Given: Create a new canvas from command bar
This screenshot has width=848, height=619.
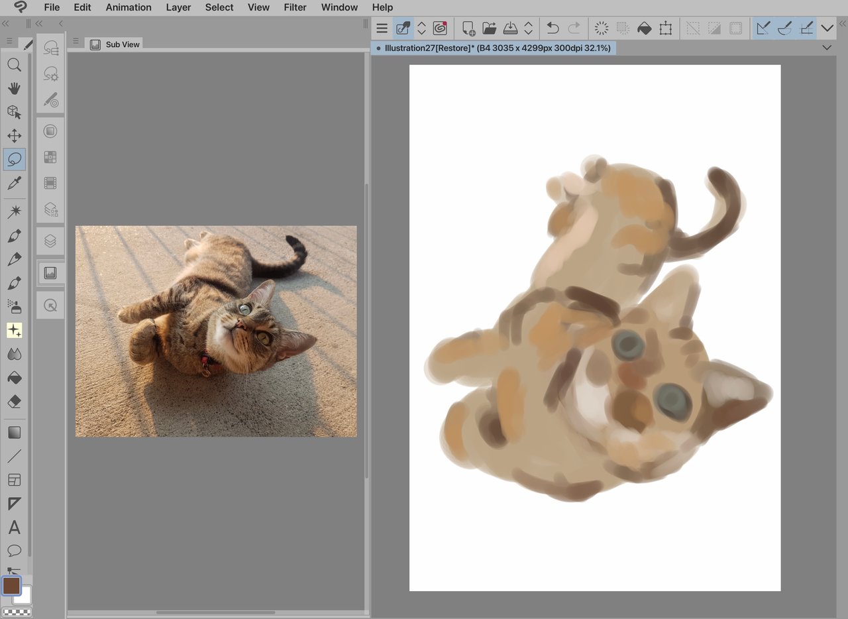Looking at the screenshot, I should (468, 28).
